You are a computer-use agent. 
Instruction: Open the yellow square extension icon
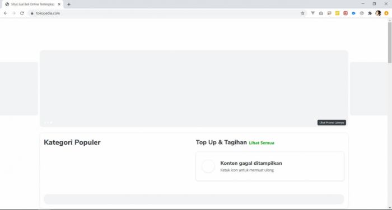coord(337,13)
